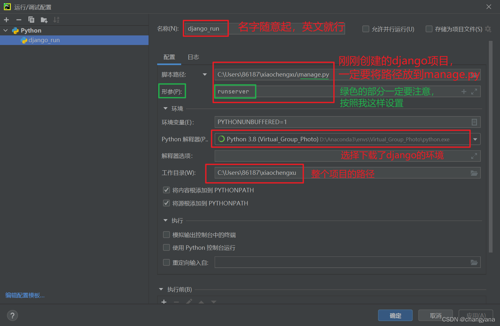Image resolution: width=500 pixels, height=326 pixels.
Task: Open the help question mark button
Action: 12,315
